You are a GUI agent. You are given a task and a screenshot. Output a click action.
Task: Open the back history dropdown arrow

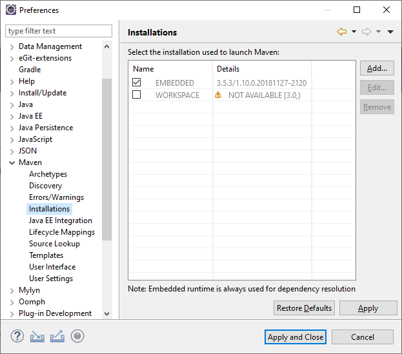click(x=354, y=32)
